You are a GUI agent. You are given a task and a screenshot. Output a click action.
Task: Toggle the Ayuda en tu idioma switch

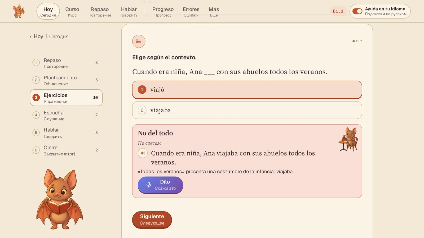[x=357, y=11]
